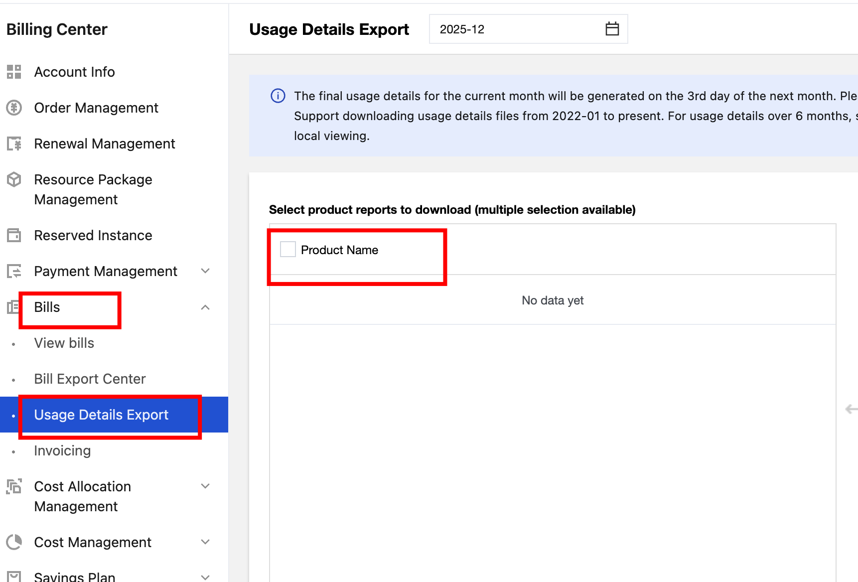
Task: Expand the Payment Management submenu chevron
Action: (205, 271)
